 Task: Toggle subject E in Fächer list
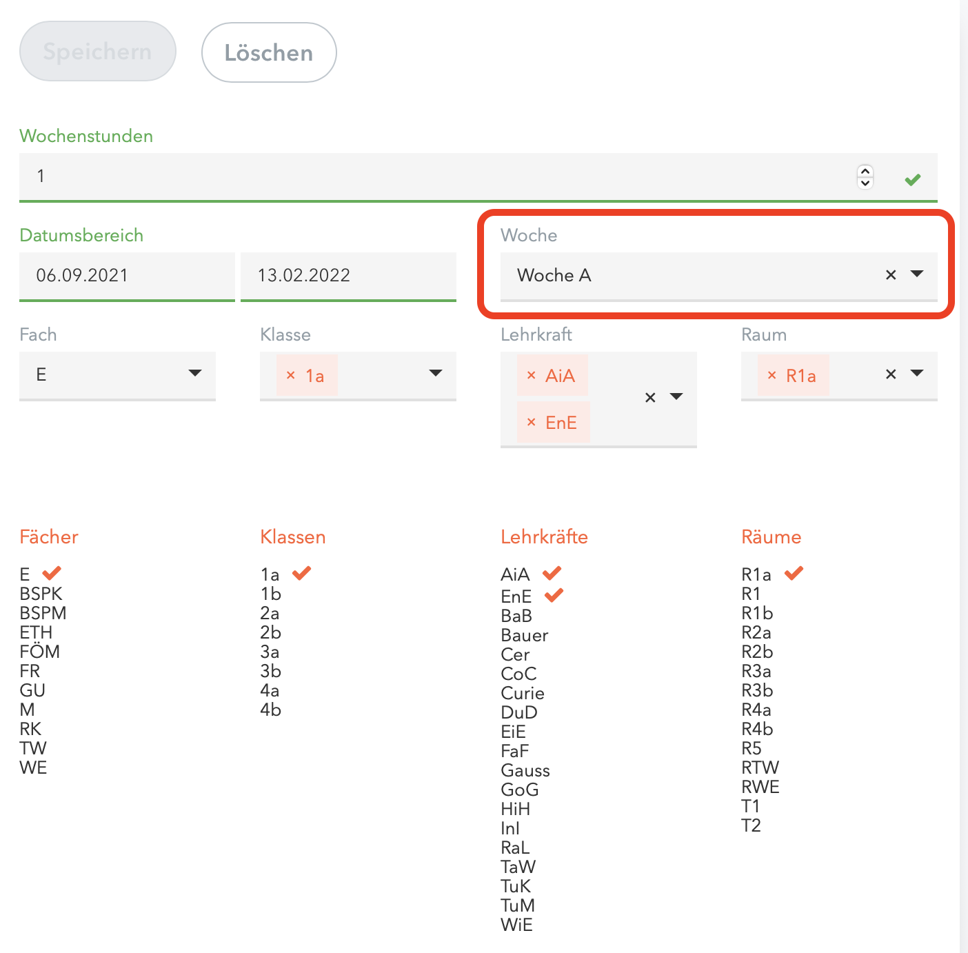point(26,574)
